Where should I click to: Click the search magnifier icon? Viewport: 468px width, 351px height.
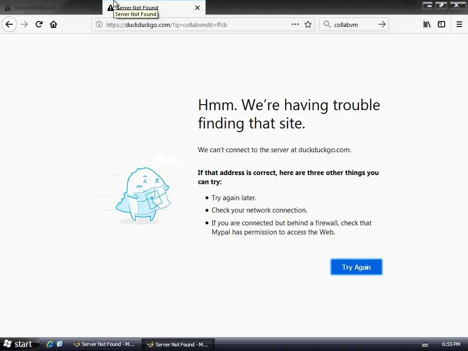tap(327, 25)
